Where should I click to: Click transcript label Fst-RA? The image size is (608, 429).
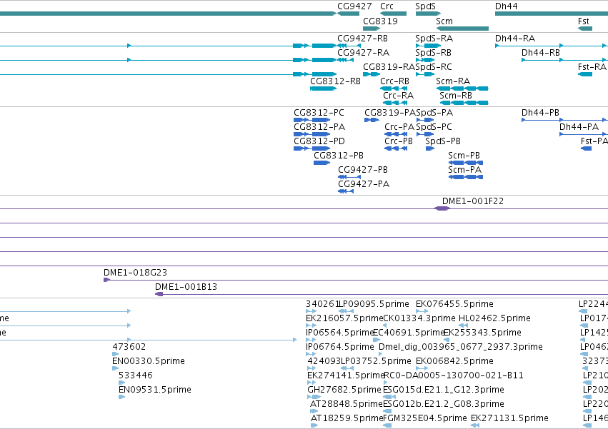point(592,66)
